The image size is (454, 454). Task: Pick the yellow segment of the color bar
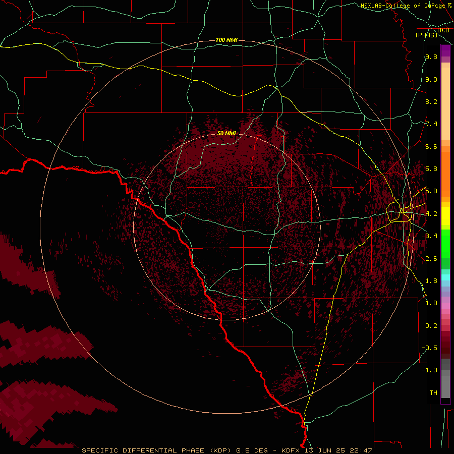pyautogui.click(x=445, y=216)
